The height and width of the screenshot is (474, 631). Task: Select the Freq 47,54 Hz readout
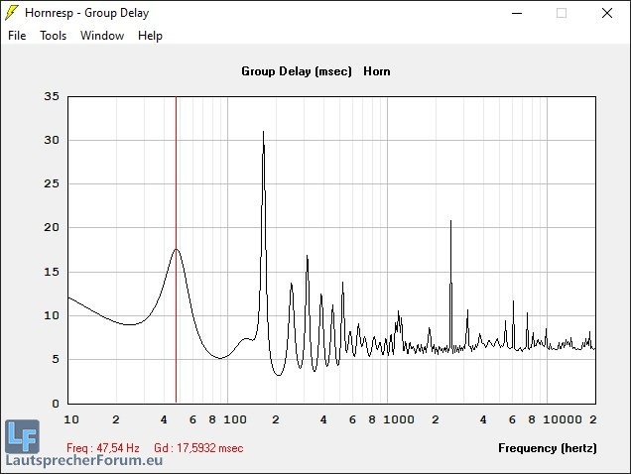[x=103, y=448]
